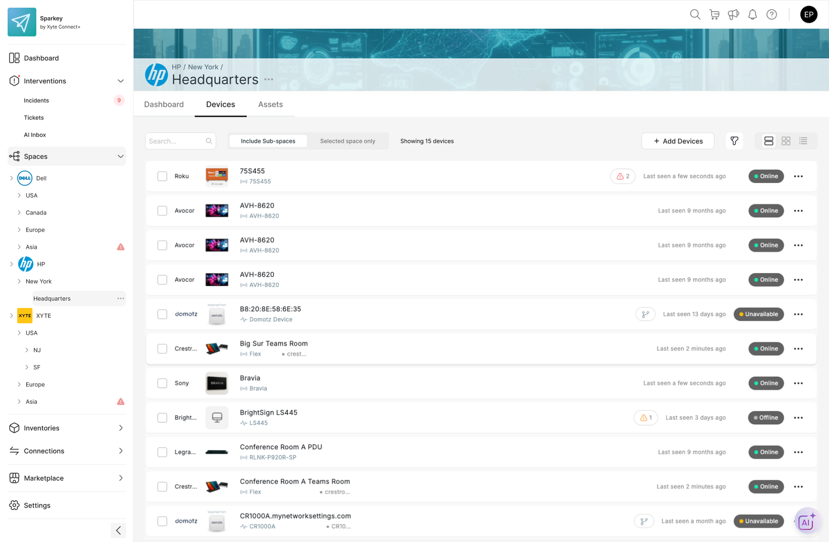Screen dimensions: 829x542
Task: Switch to grid card view
Action: pos(786,141)
